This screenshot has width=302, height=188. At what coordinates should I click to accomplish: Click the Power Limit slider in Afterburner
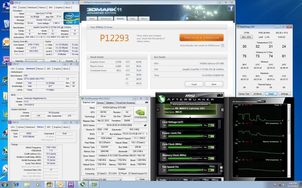point(186,136)
